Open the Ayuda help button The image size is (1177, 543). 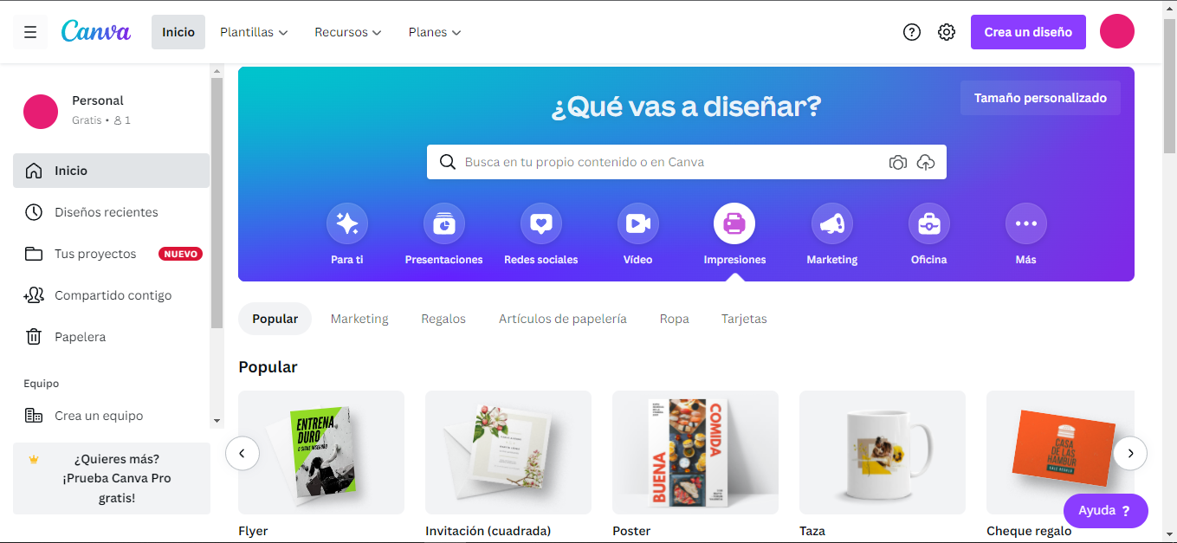1105,511
